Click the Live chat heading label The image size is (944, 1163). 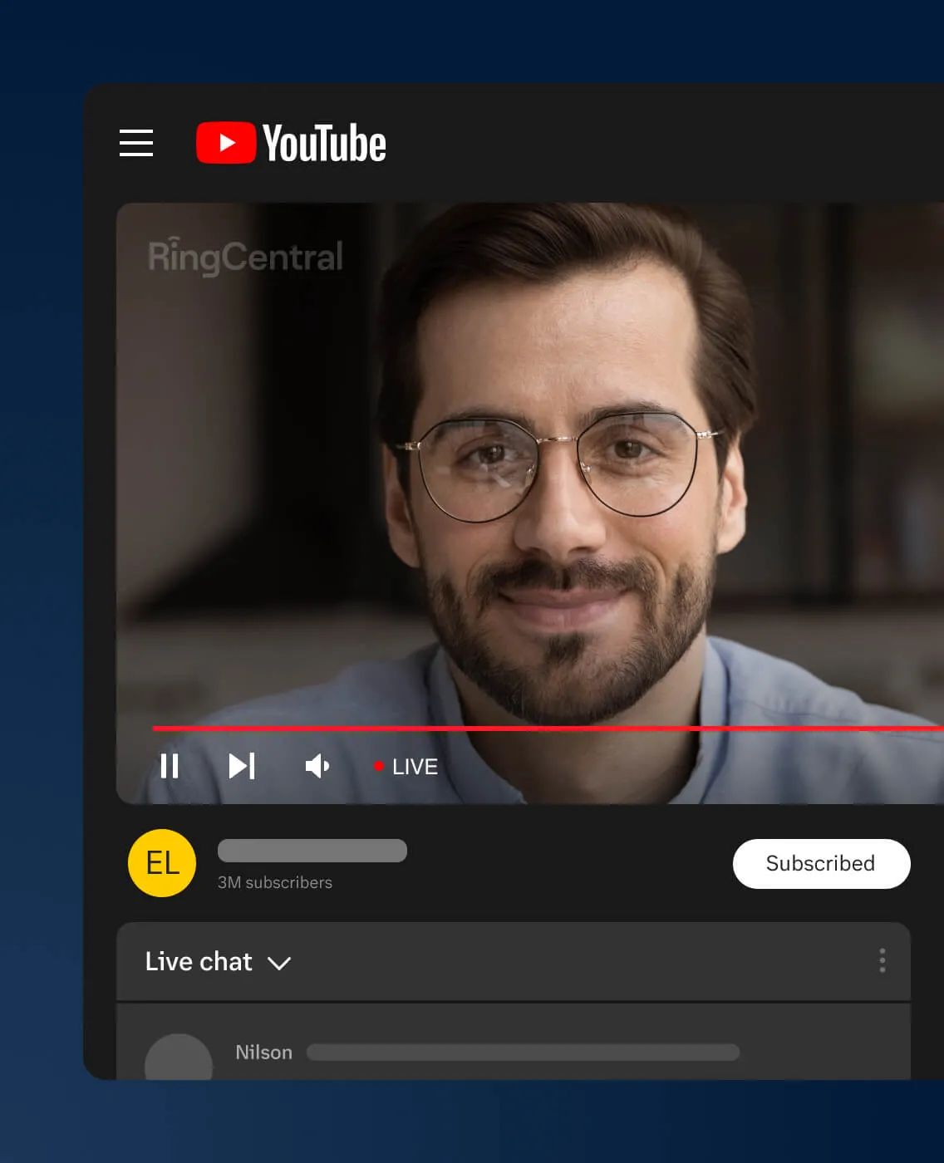[x=199, y=961]
